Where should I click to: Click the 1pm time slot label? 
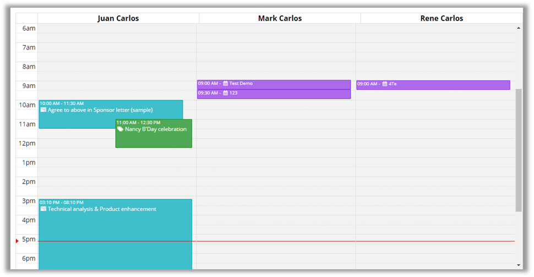(x=29, y=162)
